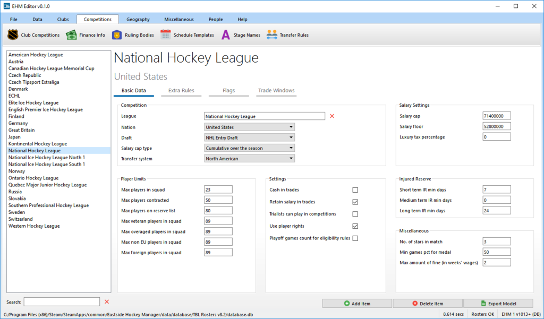Image resolution: width=544 pixels, height=319 pixels.
Task: Click the Min games pct for medal field
Action: [497, 252]
